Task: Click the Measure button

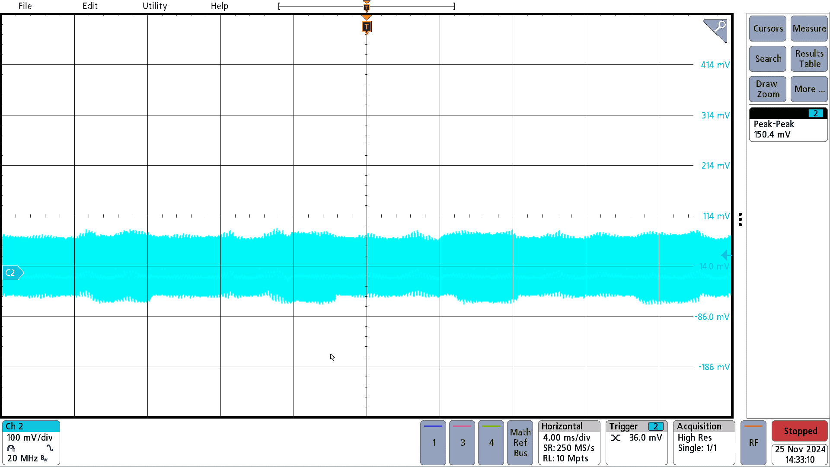Action: pyautogui.click(x=809, y=29)
